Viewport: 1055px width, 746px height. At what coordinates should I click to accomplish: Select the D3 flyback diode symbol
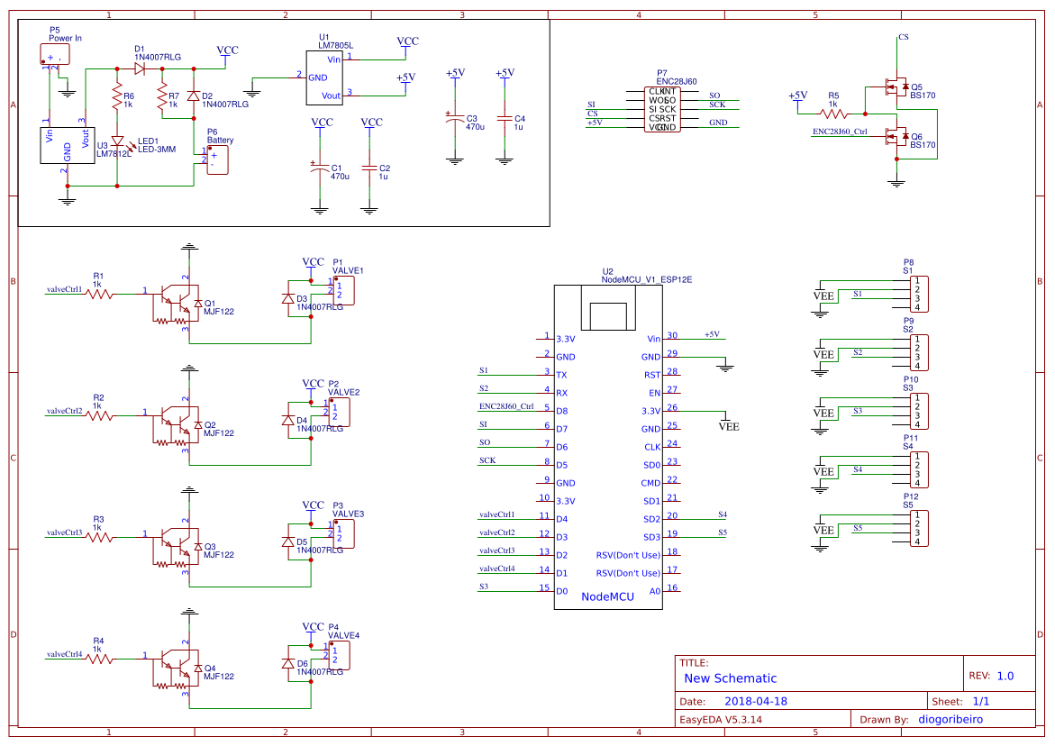pyautogui.click(x=288, y=298)
